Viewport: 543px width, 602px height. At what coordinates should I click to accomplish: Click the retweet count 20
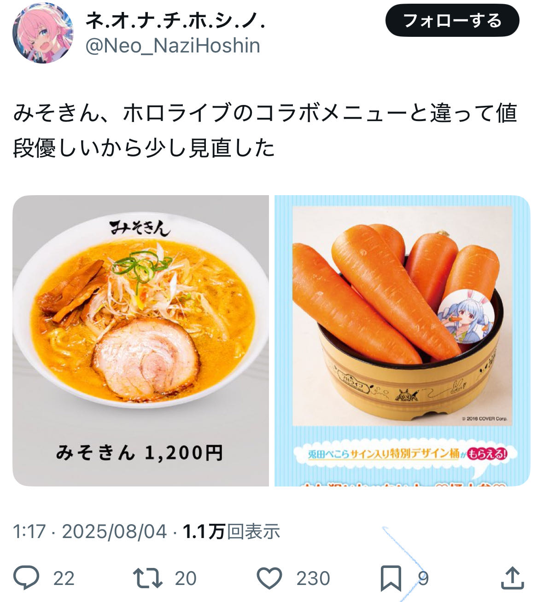pyautogui.click(x=186, y=579)
